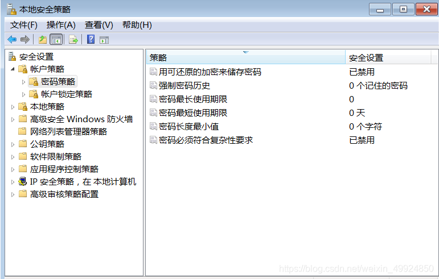Click the 高级安全 Windows 防火墙 folder icon
This screenshot has width=439, height=279.
pos(23,119)
